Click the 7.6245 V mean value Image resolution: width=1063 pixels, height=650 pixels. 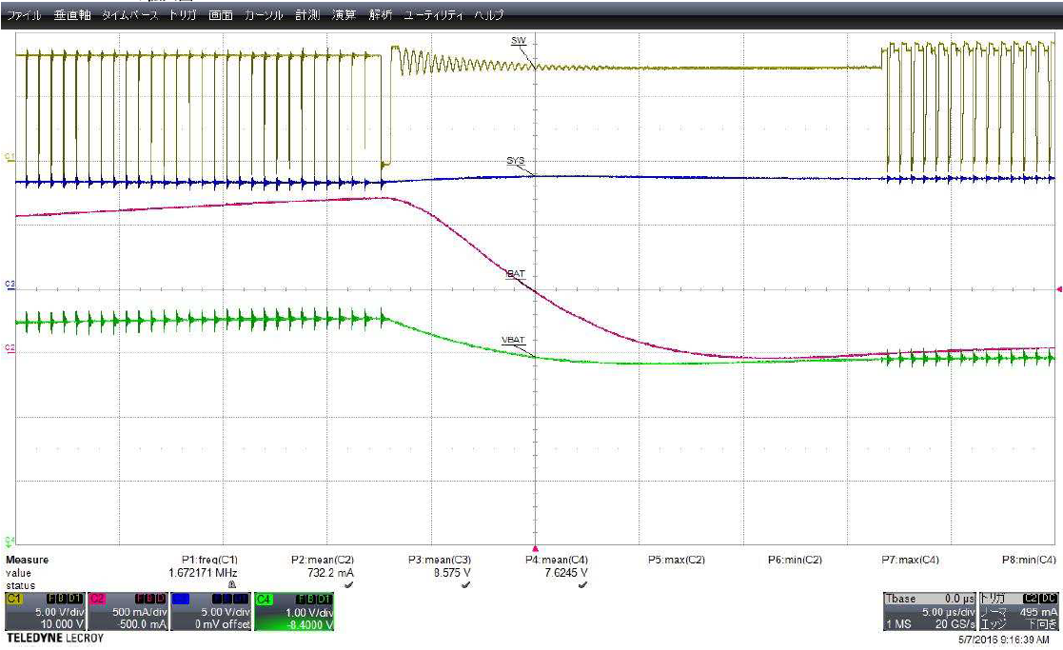coord(565,573)
